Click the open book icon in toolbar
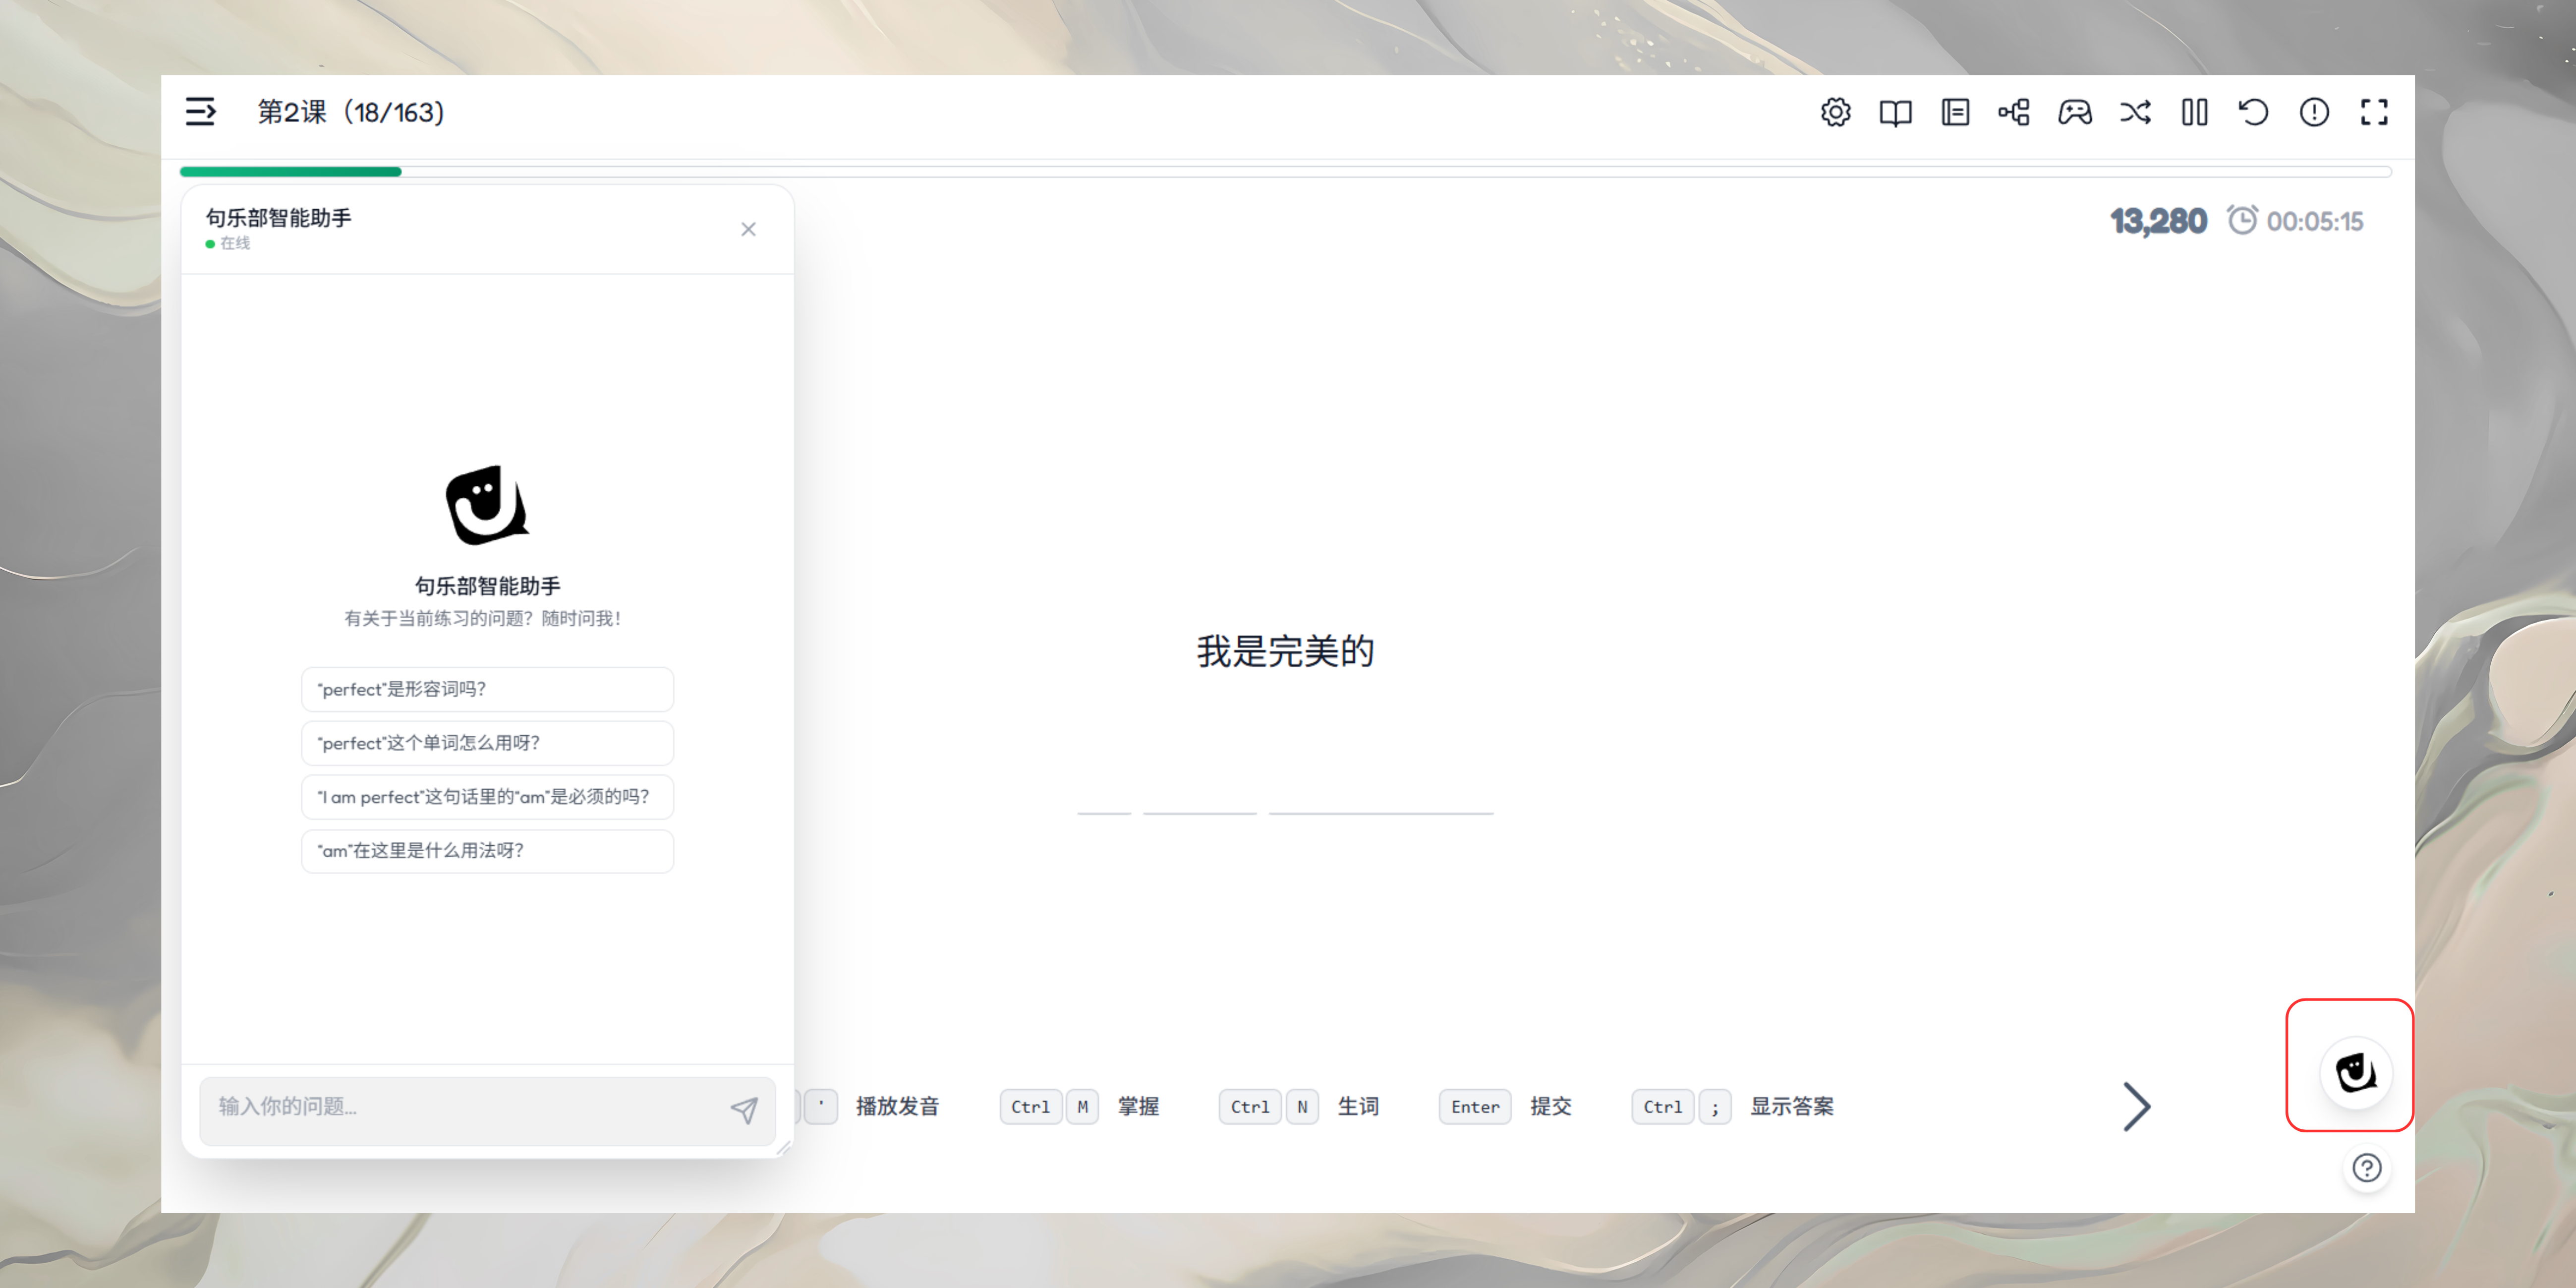This screenshot has height=1288, width=2576. pos(1895,112)
